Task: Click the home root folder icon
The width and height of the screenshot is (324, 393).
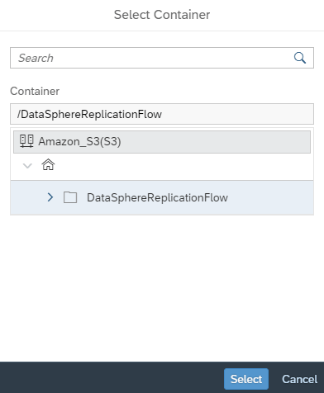Action: 48,165
